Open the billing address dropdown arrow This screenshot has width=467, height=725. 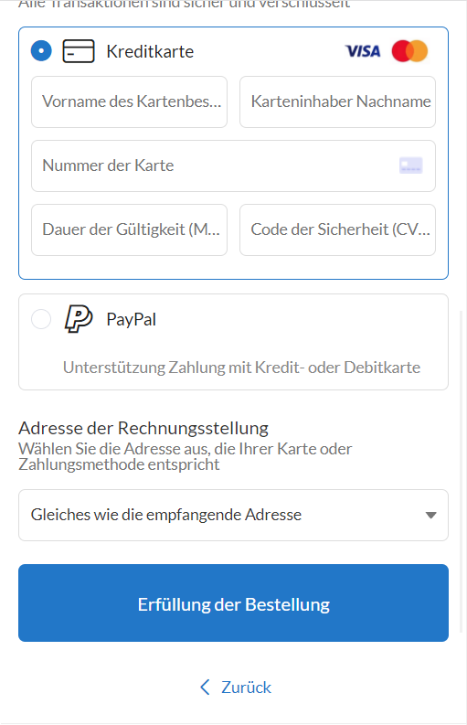coord(430,515)
